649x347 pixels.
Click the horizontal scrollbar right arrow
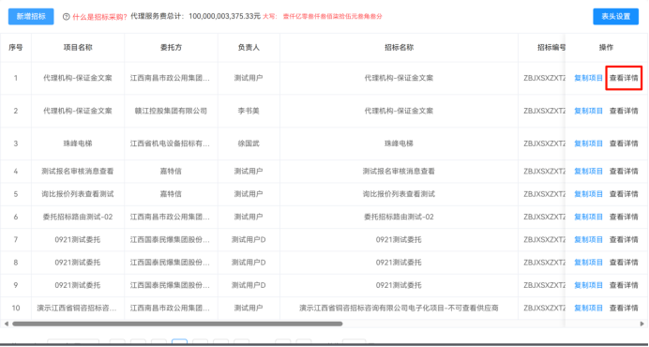pyautogui.click(x=641, y=324)
